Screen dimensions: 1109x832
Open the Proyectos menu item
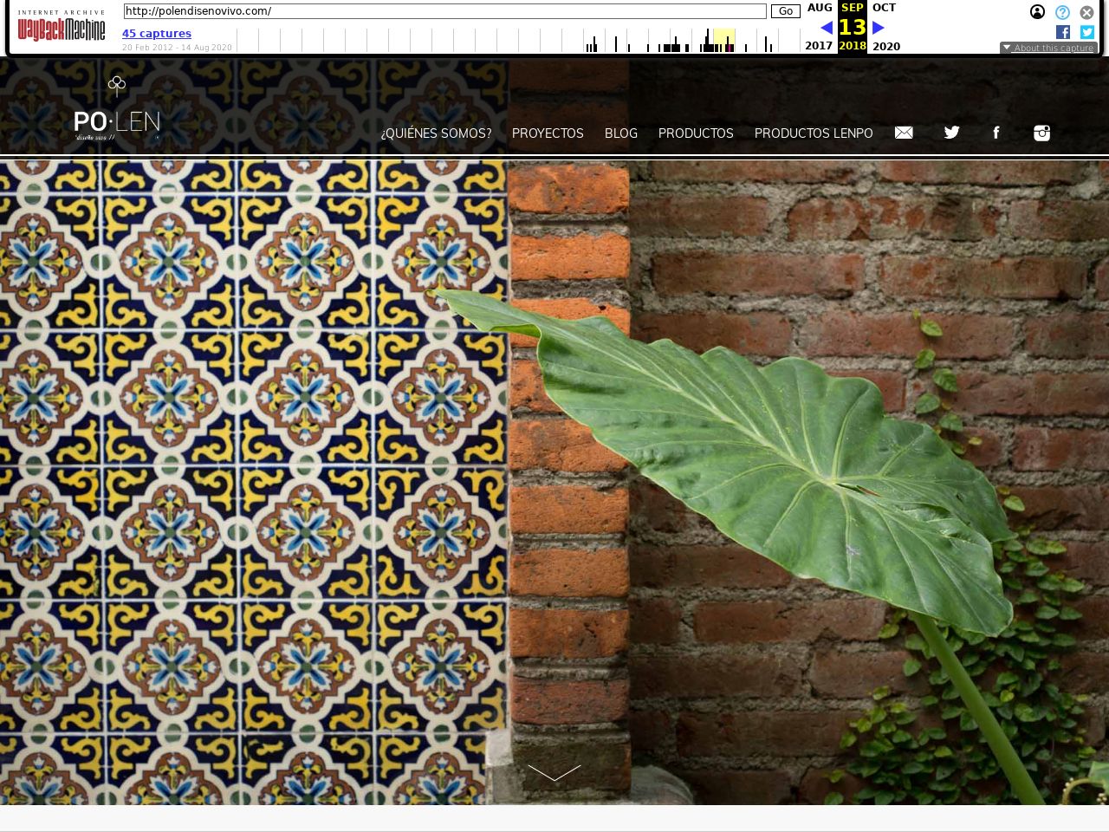[548, 133]
